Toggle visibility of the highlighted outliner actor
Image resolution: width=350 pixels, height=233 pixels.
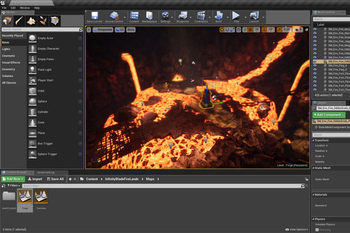click(315, 61)
